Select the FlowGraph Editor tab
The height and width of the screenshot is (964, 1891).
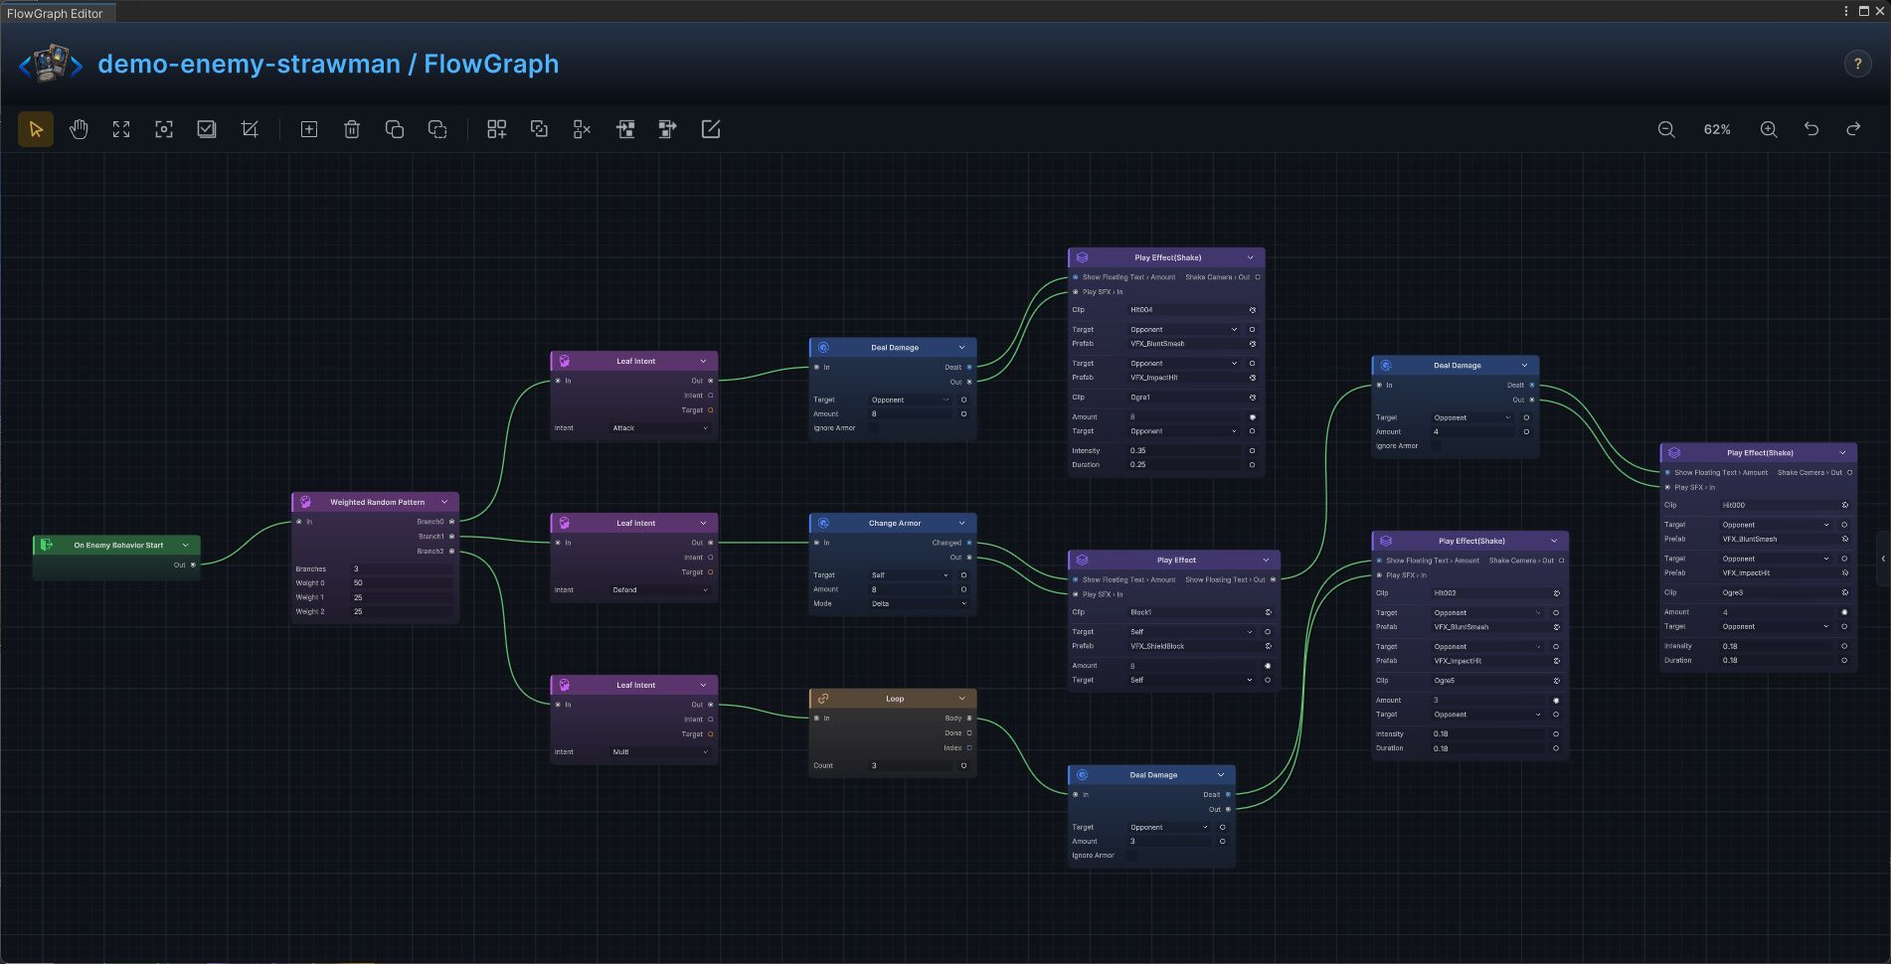click(x=57, y=13)
